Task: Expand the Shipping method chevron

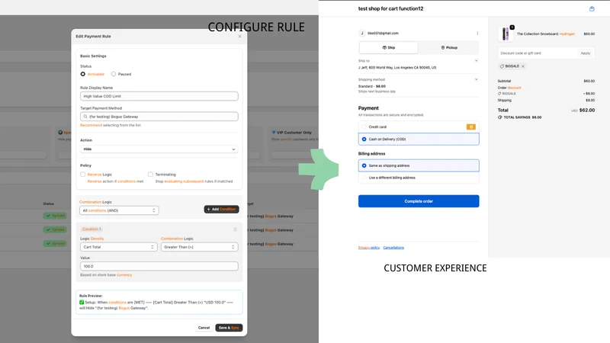Action: click(x=476, y=79)
